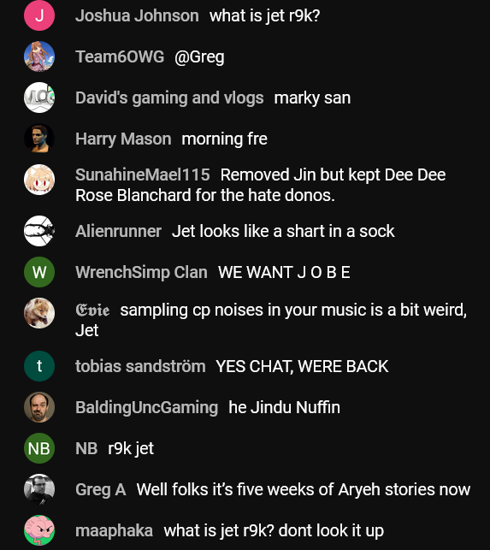Select Greg A's profile photo
The height and width of the screenshot is (550, 490).
click(39, 489)
